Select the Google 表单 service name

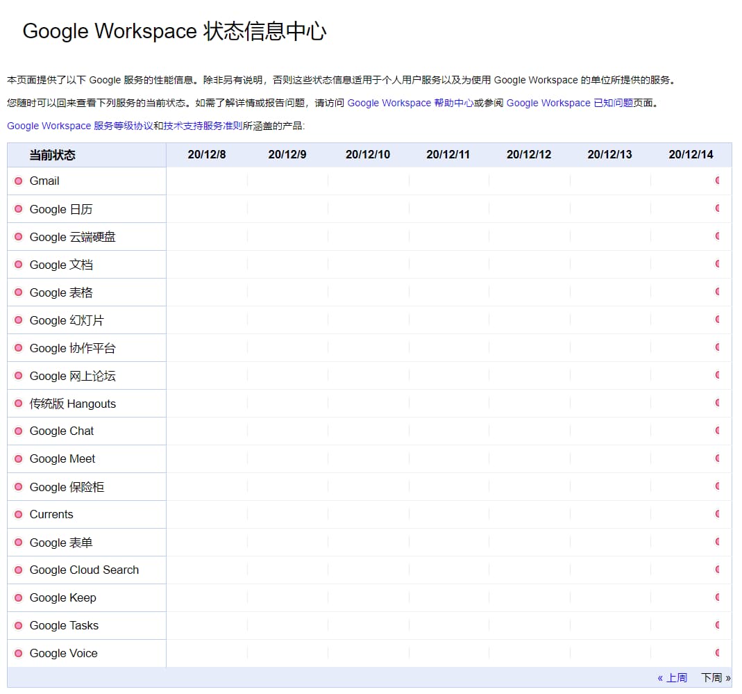pos(61,543)
